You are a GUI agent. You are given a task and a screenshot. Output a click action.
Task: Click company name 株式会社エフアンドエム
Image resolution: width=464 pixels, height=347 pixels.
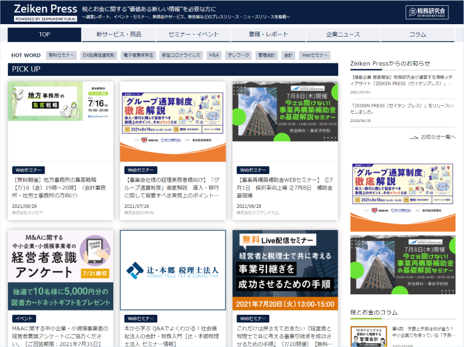(258, 213)
